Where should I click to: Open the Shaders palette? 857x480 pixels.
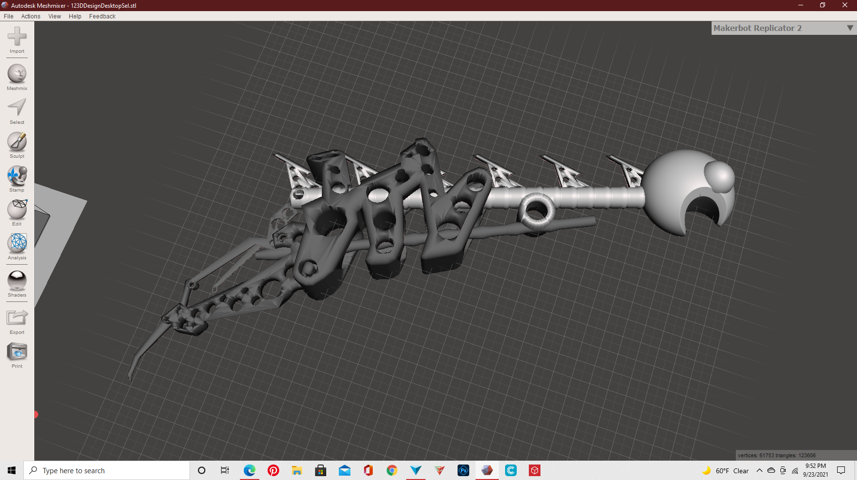17,284
